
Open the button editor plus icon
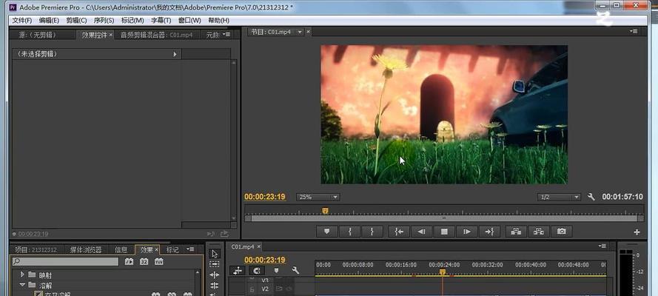coord(637,232)
